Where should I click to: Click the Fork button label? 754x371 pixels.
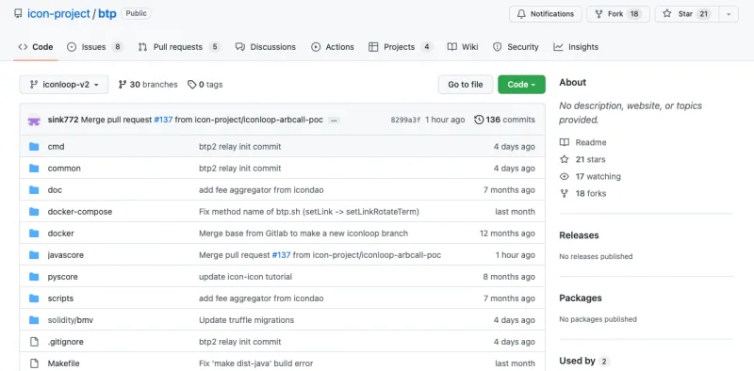[615, 14]
